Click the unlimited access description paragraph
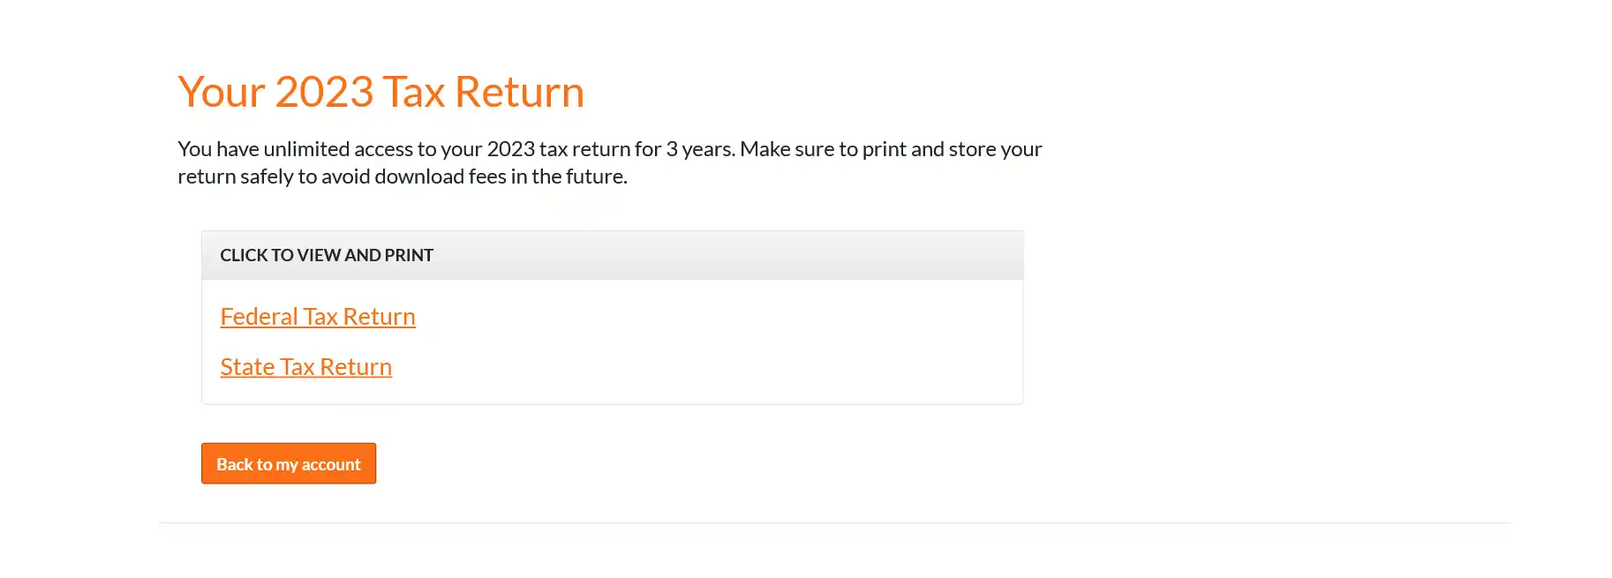The height and width of the screenshot is (578, 1612). tap(609, 162)
